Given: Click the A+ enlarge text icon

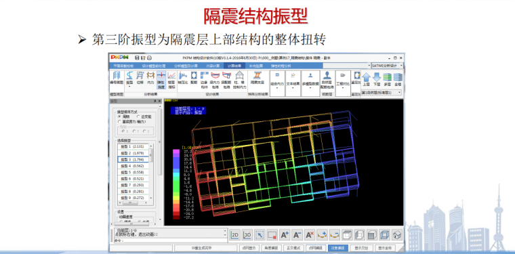Looking at the screenshot, I should [x=285, y=234].
